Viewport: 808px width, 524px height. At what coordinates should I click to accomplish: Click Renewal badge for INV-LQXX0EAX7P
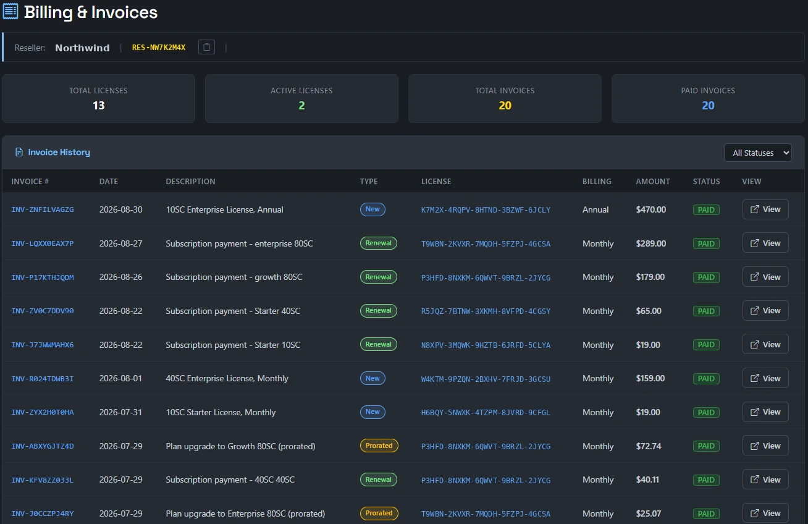point(379,243)
